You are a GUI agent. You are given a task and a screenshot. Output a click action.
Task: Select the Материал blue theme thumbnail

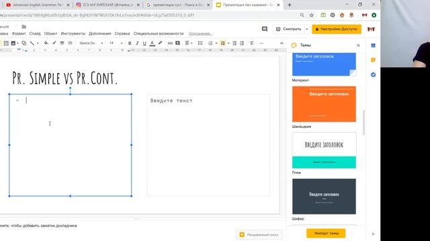pyautogui.click(x=324, y=64)
